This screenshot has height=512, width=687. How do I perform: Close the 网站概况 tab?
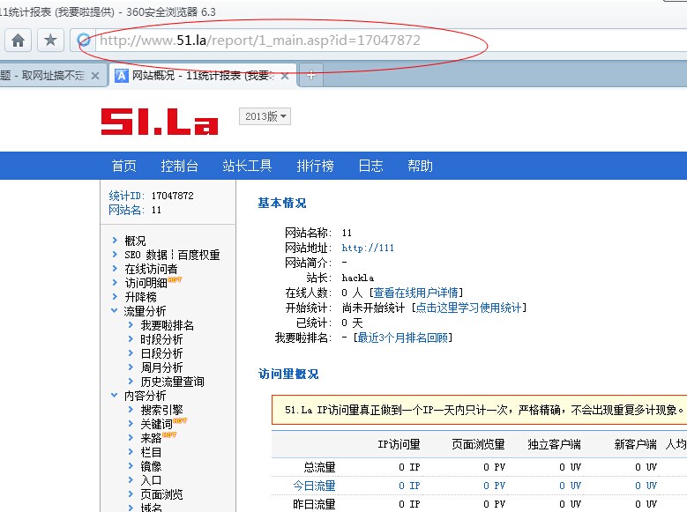285,76
